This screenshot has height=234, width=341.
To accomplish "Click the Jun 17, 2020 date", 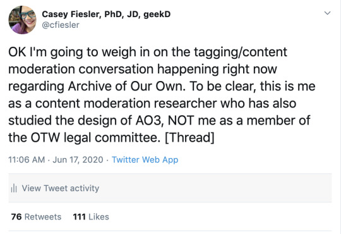I will click(78, 160).
